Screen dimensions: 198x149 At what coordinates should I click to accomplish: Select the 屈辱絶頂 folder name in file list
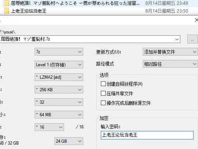pyautogui.click(x=75, y=3)
